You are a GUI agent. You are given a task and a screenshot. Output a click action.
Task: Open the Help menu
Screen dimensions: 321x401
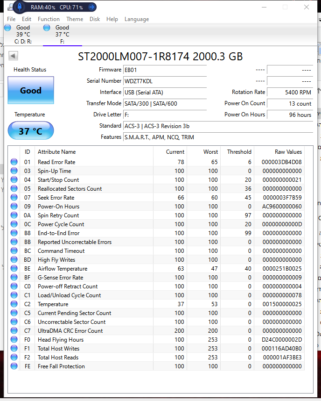click(112, 19)
